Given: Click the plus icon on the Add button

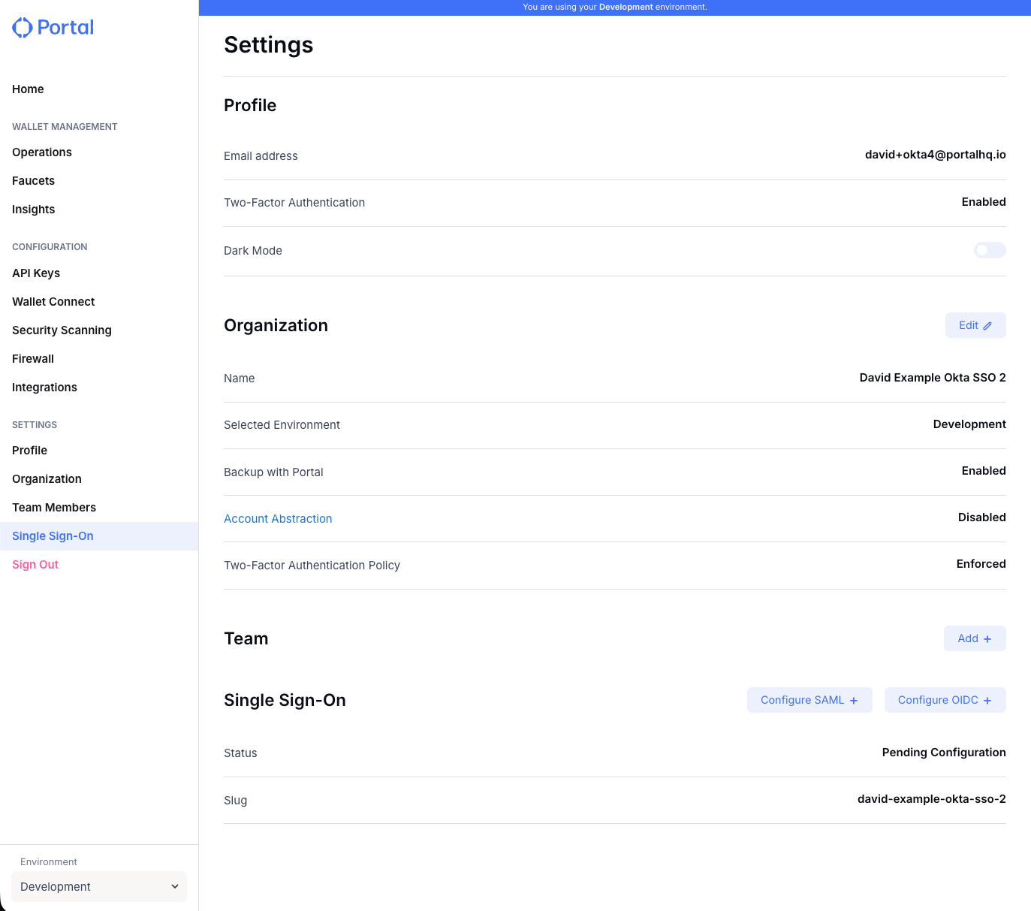Looking at the screenshot, I should [x=987, y=638].
